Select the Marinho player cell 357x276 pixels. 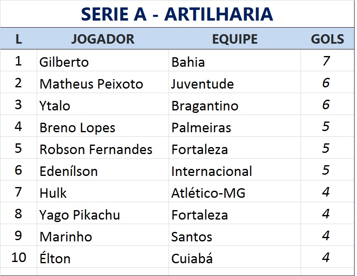coord(66,237)
